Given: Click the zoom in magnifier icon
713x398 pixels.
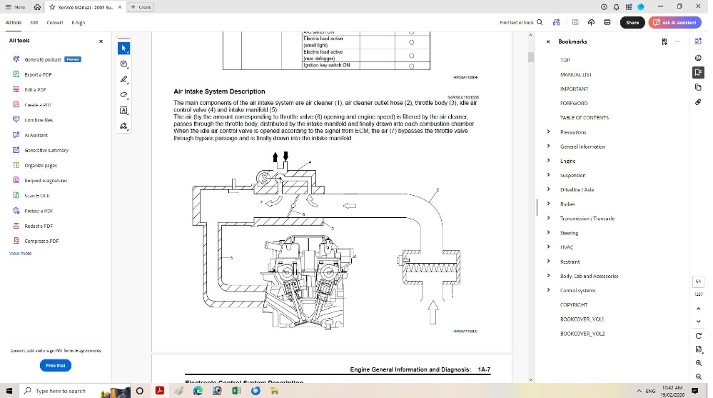Looking at the screenshot, I should coord(698,363).
